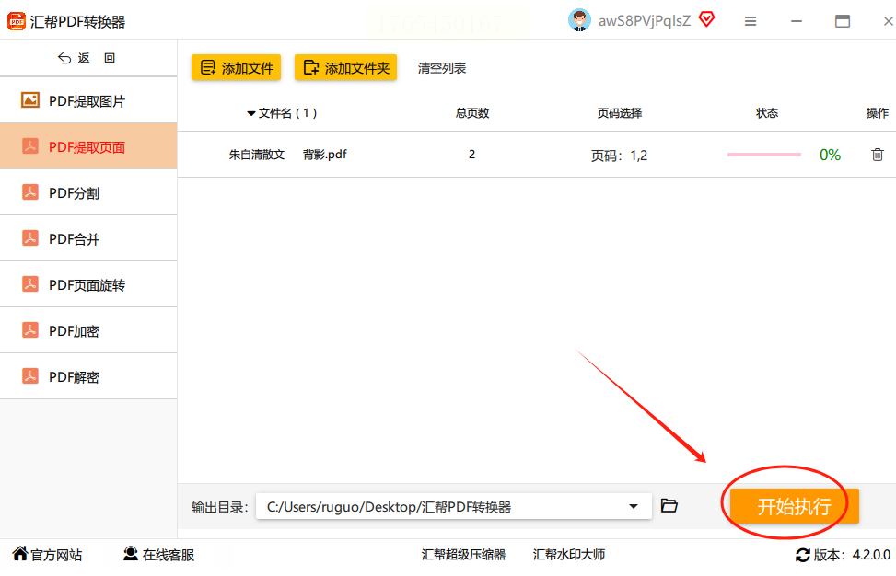Switch to PDF分割 in the sidebar
The height and width of the screenshot is (576, 896).
click(88, 192)
